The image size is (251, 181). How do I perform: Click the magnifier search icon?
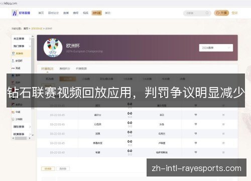coord(207,13)
